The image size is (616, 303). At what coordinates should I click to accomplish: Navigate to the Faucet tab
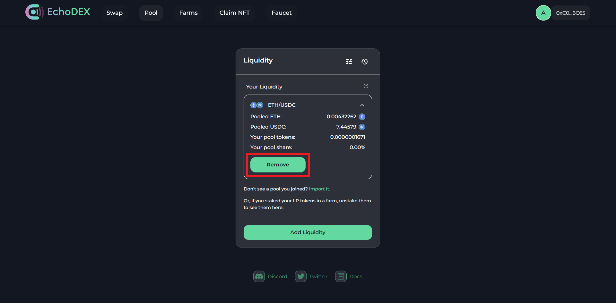282,13
